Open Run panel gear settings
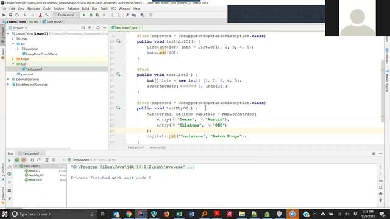This screenshot has height=219, width=390. coord(374,154)
